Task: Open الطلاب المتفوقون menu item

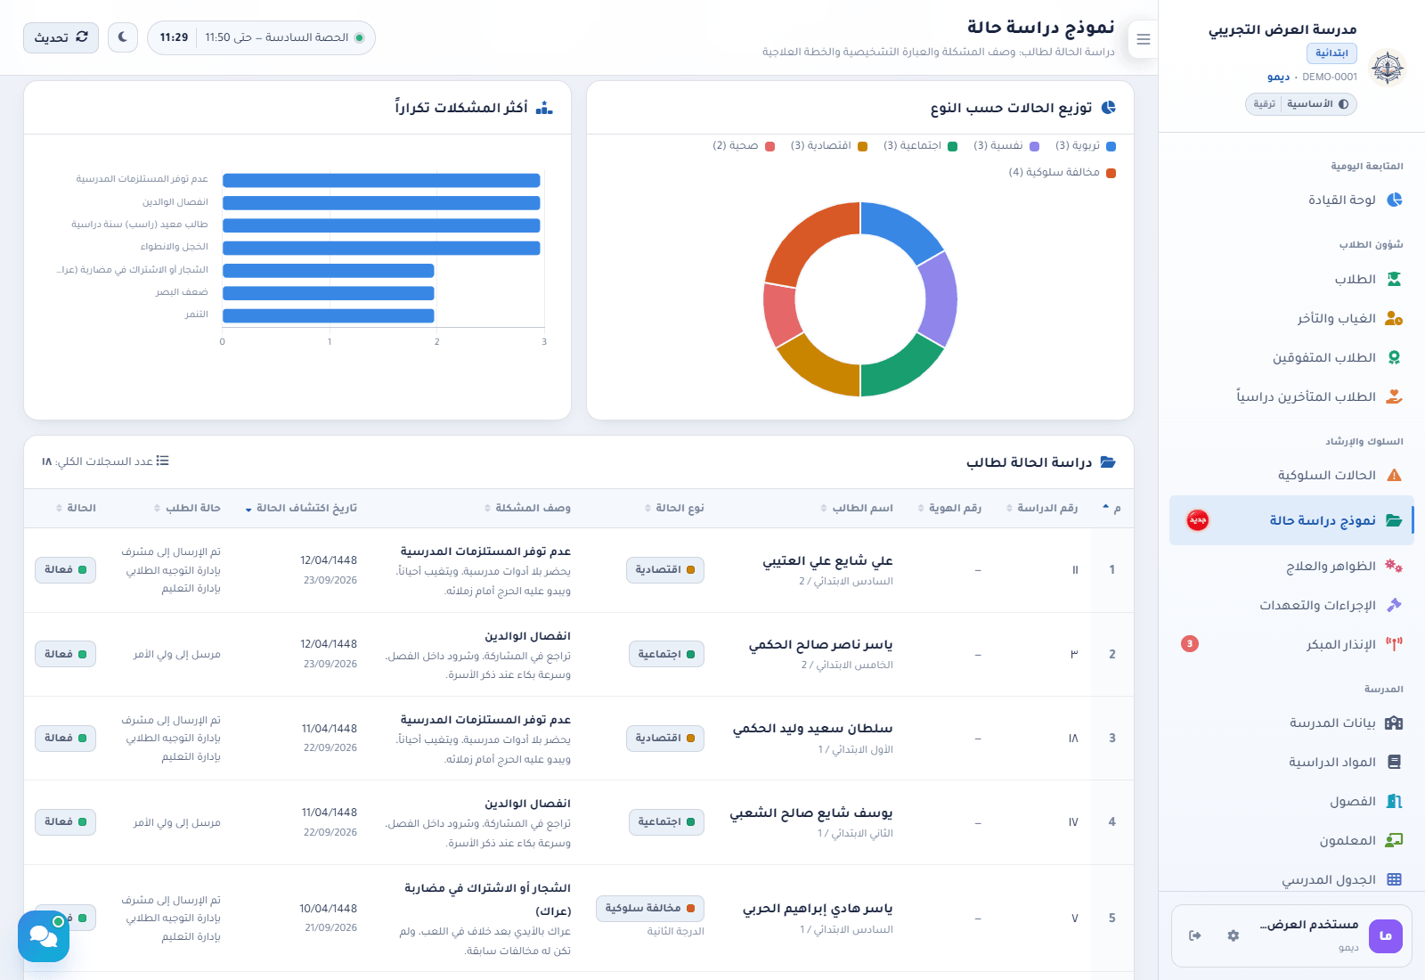Action: [1291, 357]
